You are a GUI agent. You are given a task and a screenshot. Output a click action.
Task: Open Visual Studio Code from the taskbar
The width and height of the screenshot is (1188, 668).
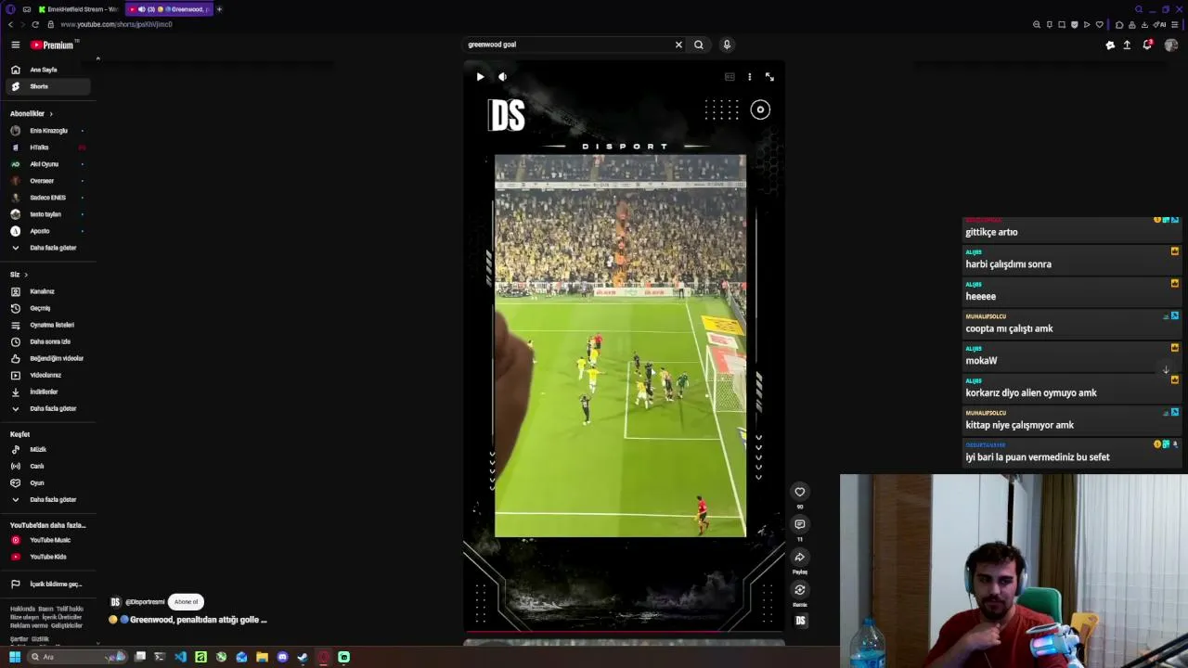pos(180,657)
